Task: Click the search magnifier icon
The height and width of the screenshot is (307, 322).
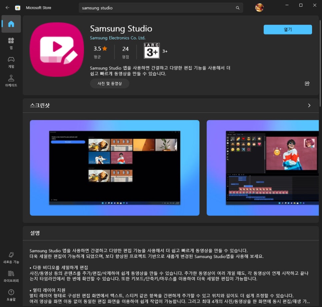Action: click(x=238, y=8)
